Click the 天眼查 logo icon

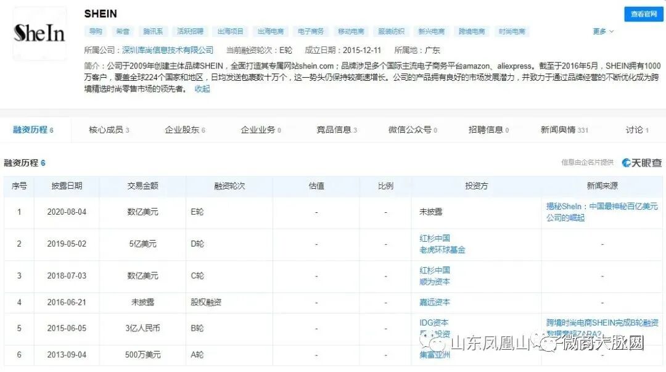click(642, 162)
